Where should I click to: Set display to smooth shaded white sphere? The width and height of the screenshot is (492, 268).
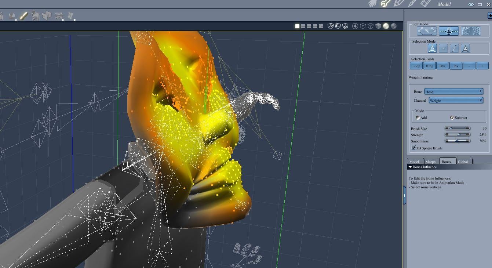(386, 26)
